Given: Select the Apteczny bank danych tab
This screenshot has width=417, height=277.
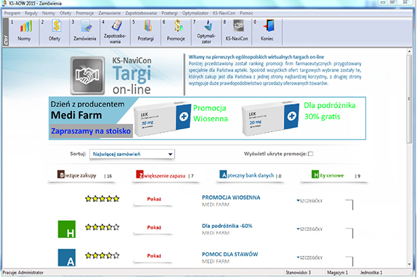Looking at the screenshot, I should [x=250, y=175].
